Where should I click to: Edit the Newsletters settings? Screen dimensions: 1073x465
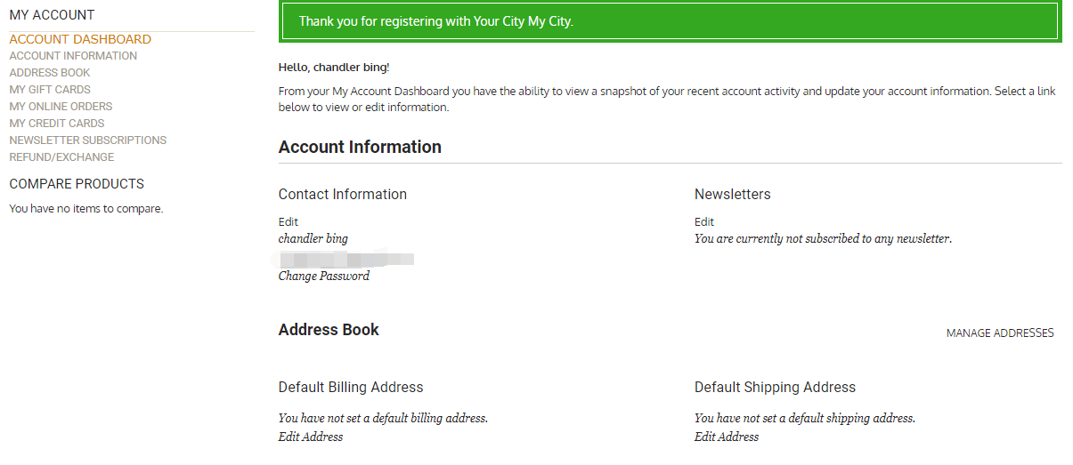704,221
